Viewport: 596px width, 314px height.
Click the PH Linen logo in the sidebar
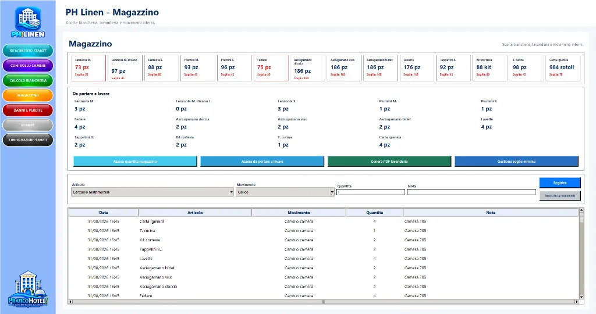[x=28, y=23]
